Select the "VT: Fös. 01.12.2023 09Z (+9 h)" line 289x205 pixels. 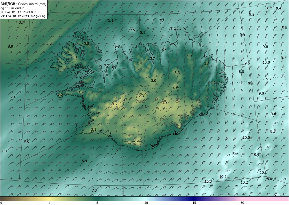point(23,16)
